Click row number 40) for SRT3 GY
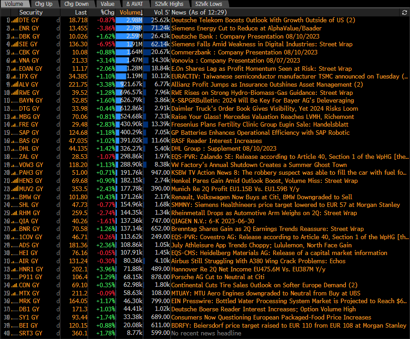 6,333
